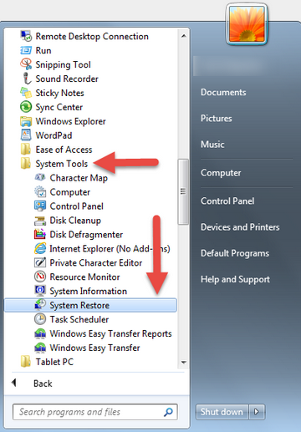Click the Task Scheduler clock icon
The image size is (301, 432).
(40, 319)
